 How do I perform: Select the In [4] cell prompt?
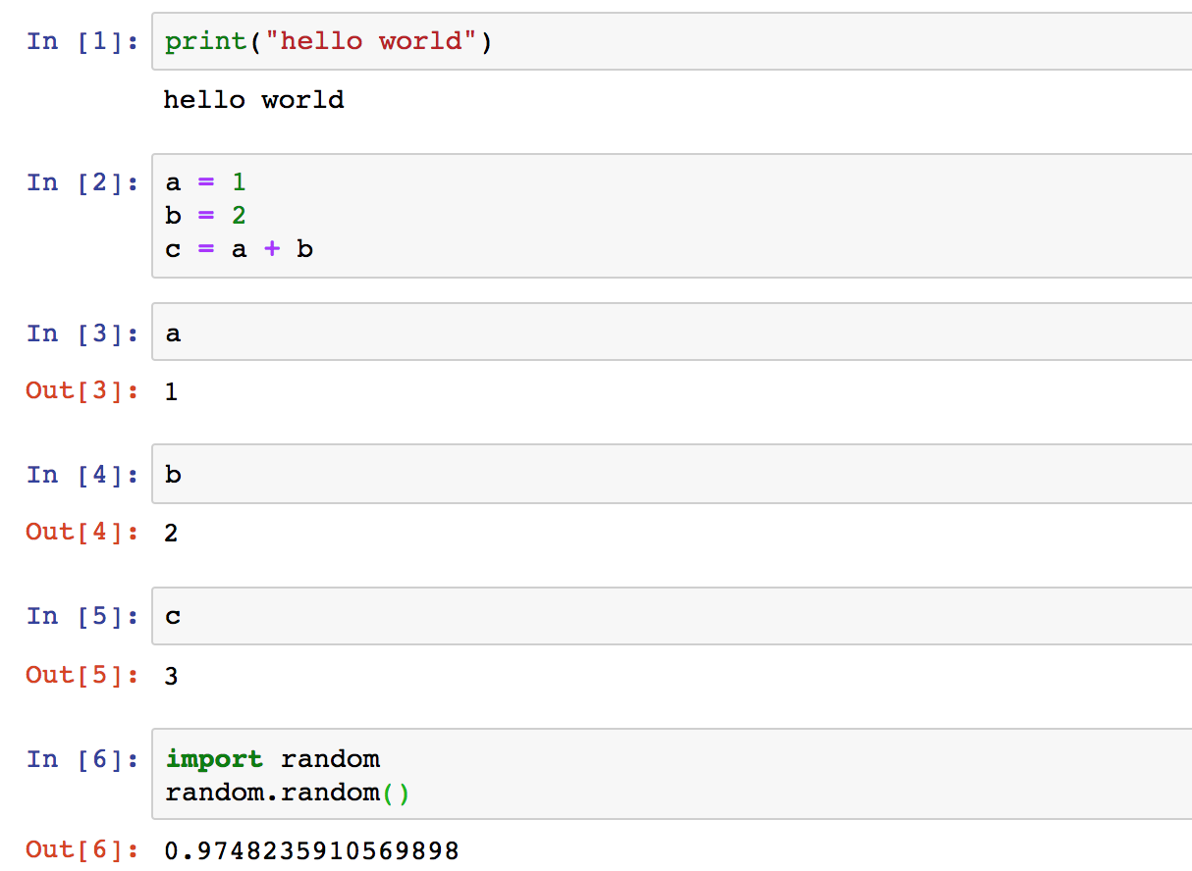[82, 475]
